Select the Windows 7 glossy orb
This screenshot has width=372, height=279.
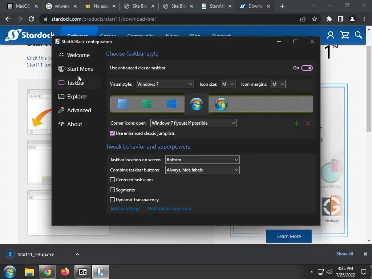coord(197,104)
